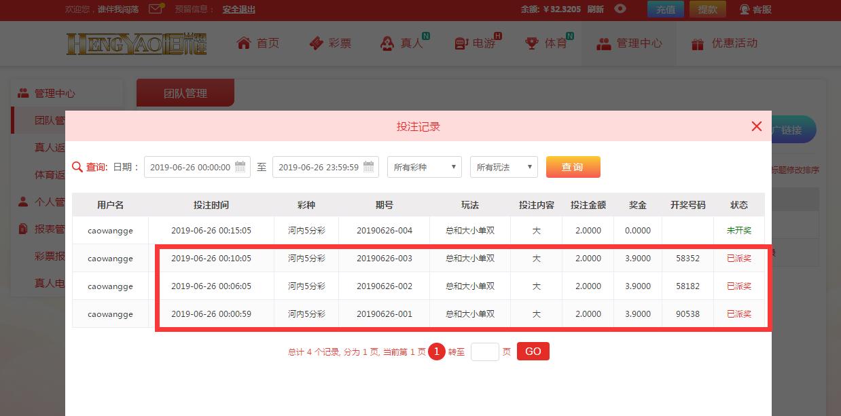Click the lottery ticket icon
Viewport: 841px width, 416px height.
tap(316, 43)
